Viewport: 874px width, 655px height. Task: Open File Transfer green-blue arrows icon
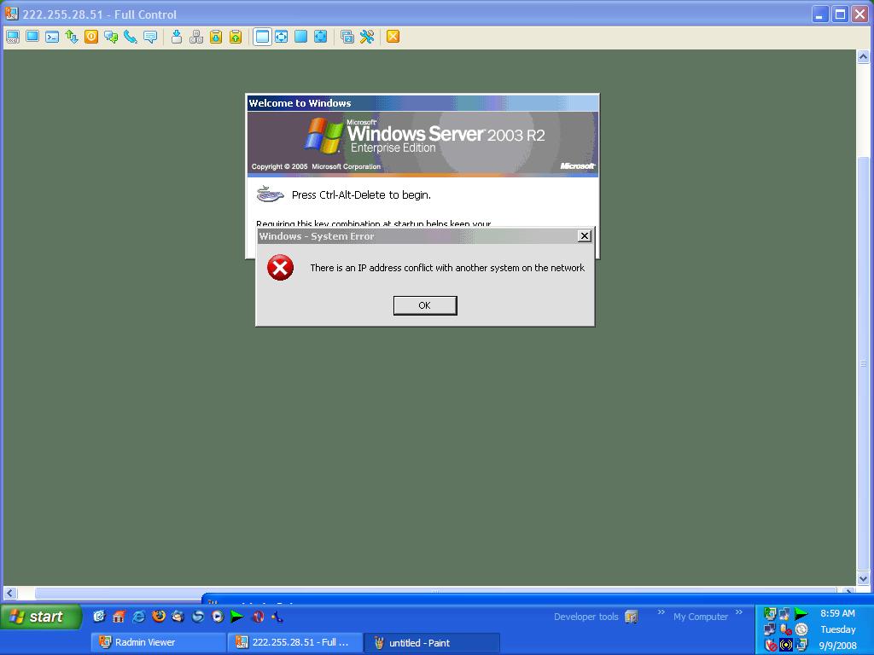tap(72, 37)
